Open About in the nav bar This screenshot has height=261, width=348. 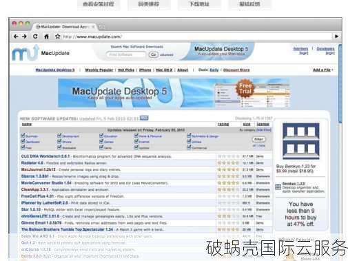183,70
